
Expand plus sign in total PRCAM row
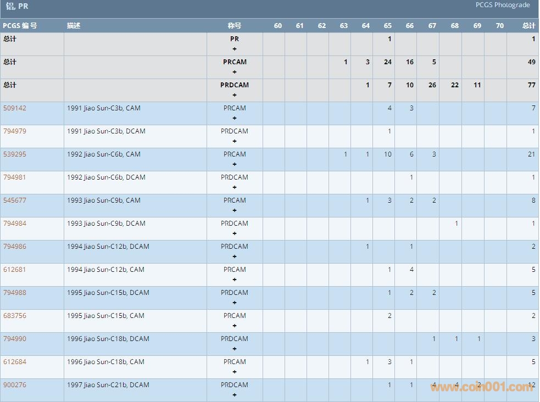235,72
